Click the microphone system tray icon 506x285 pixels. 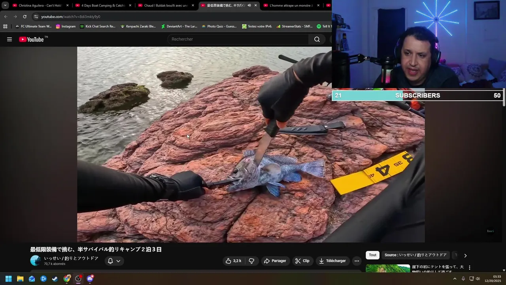pos(463,279)
